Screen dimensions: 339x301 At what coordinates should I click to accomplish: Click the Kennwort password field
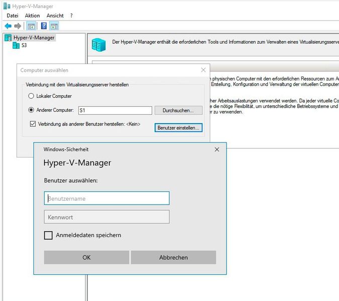click(x=107, y=217)
